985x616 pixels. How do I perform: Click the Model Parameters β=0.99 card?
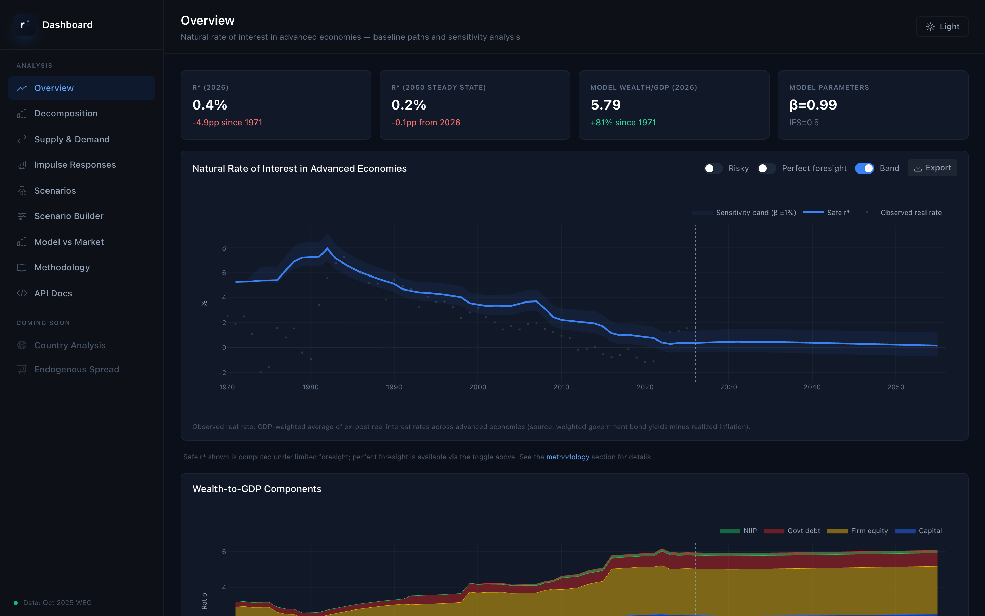point(873,105)
